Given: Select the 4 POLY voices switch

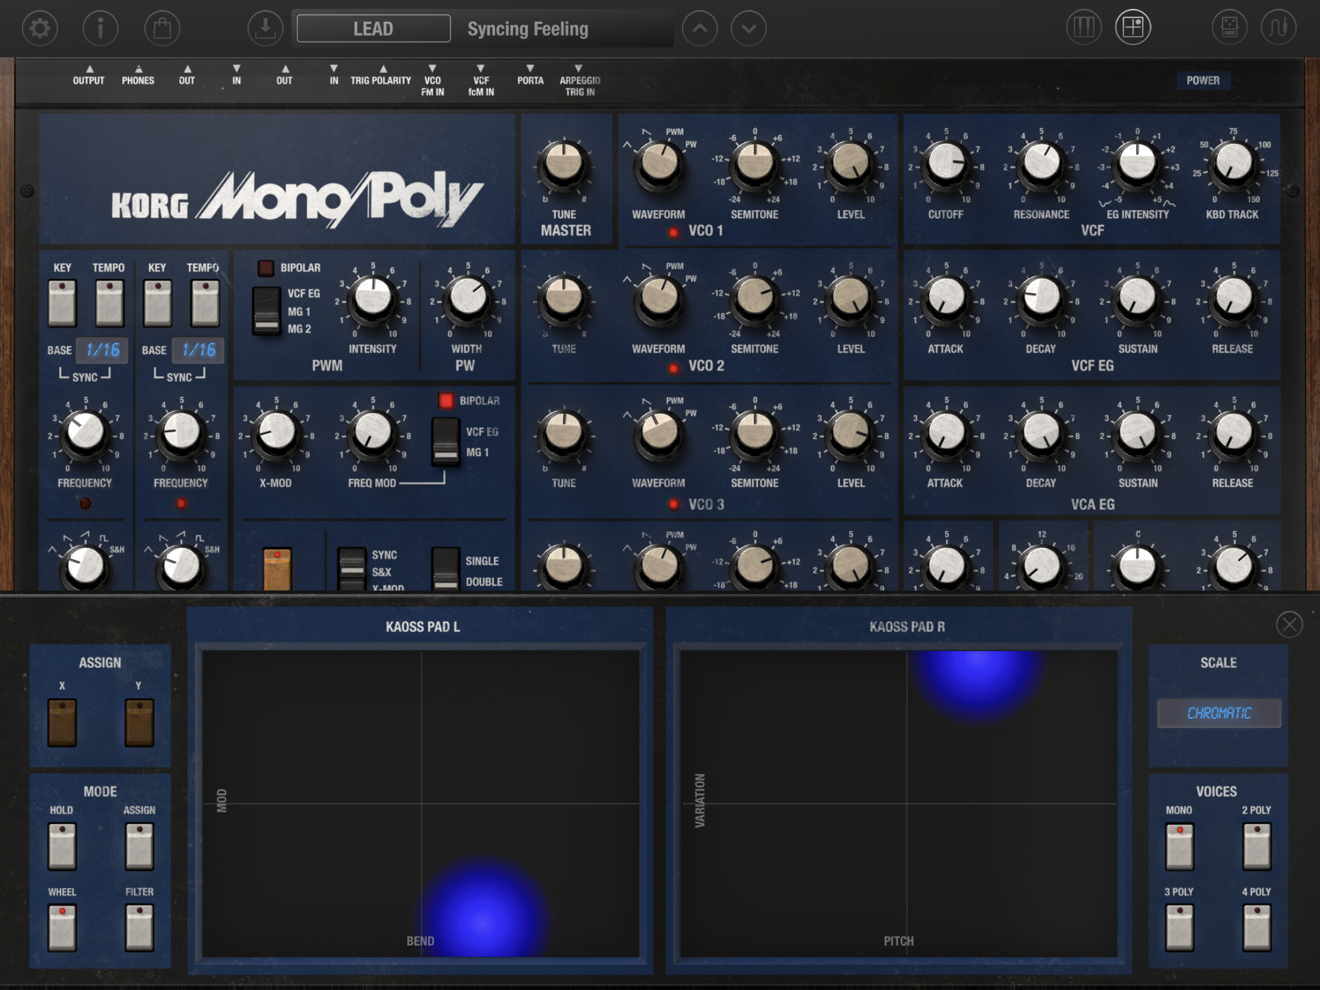Looking at the screenshot, I should point(1256,927).
